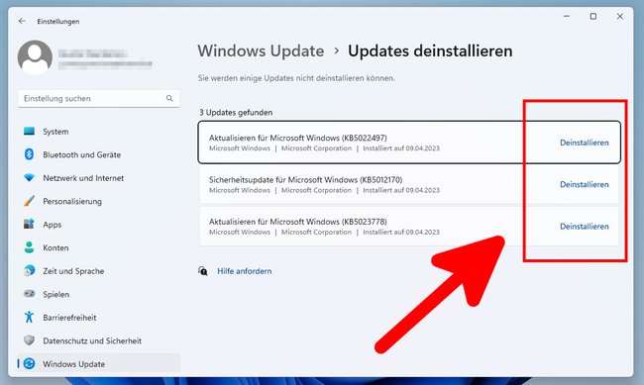
Task: Click the Zeit und Sprache globe icon
Action: point(29,270)
